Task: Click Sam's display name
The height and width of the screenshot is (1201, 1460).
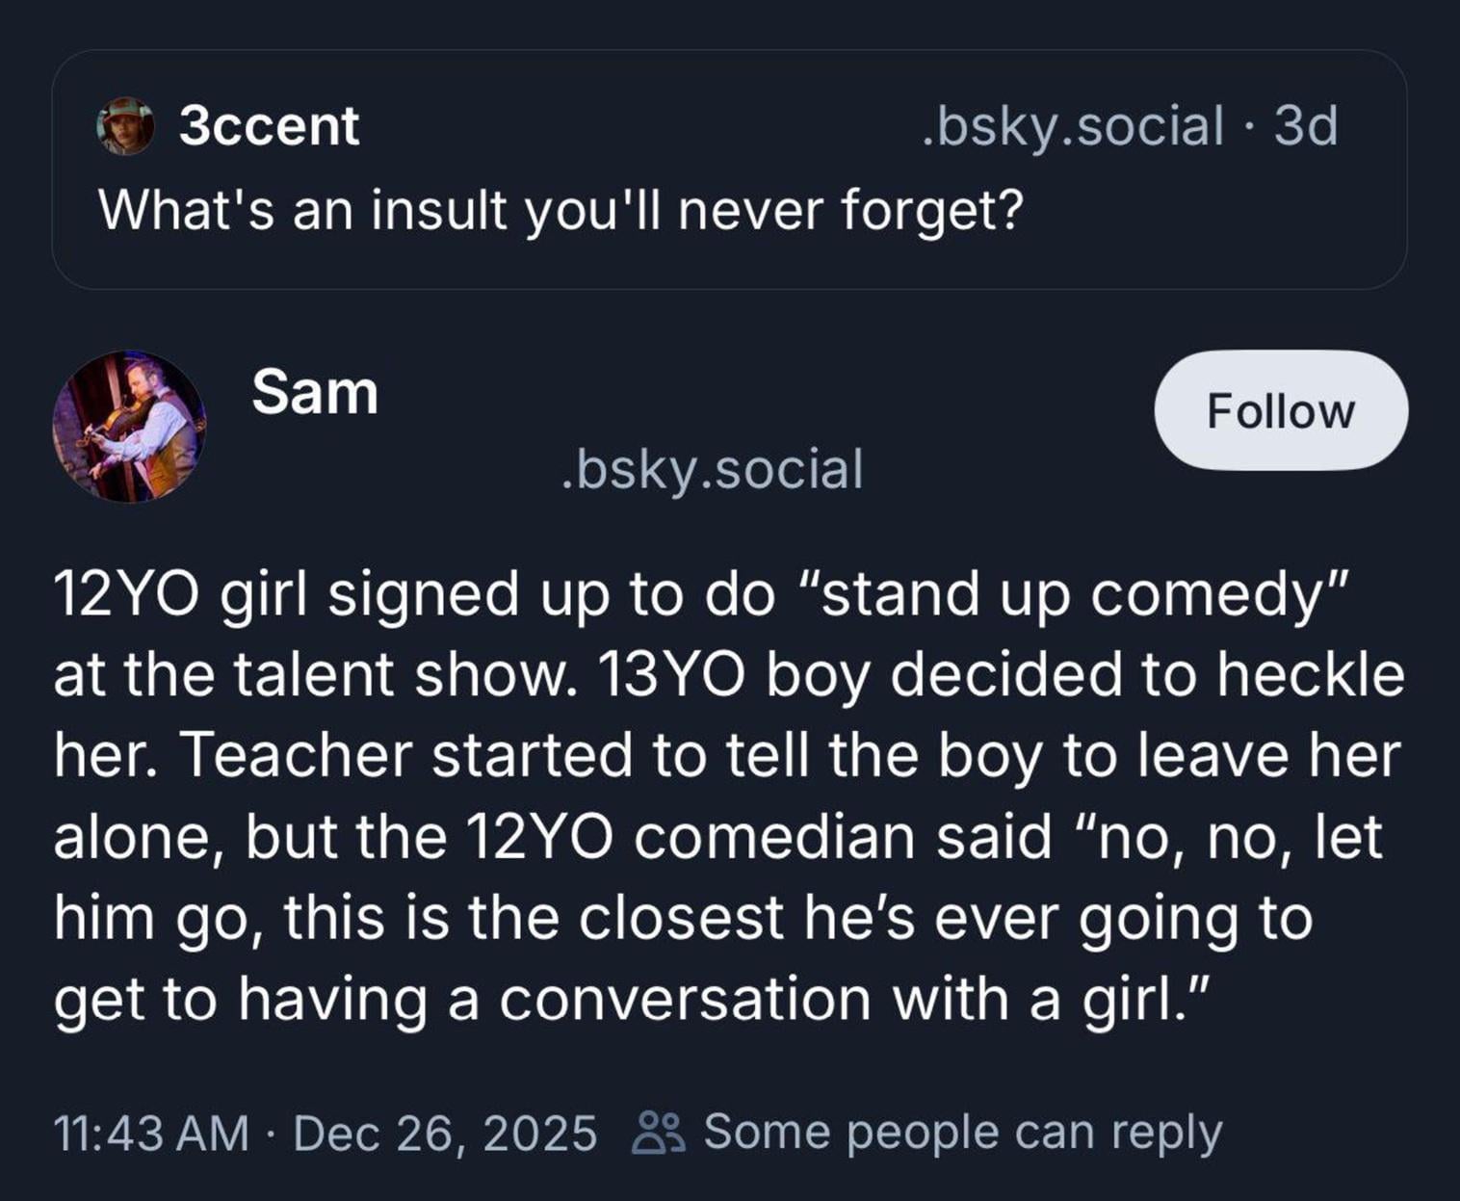Action: (x=315, y=393)
